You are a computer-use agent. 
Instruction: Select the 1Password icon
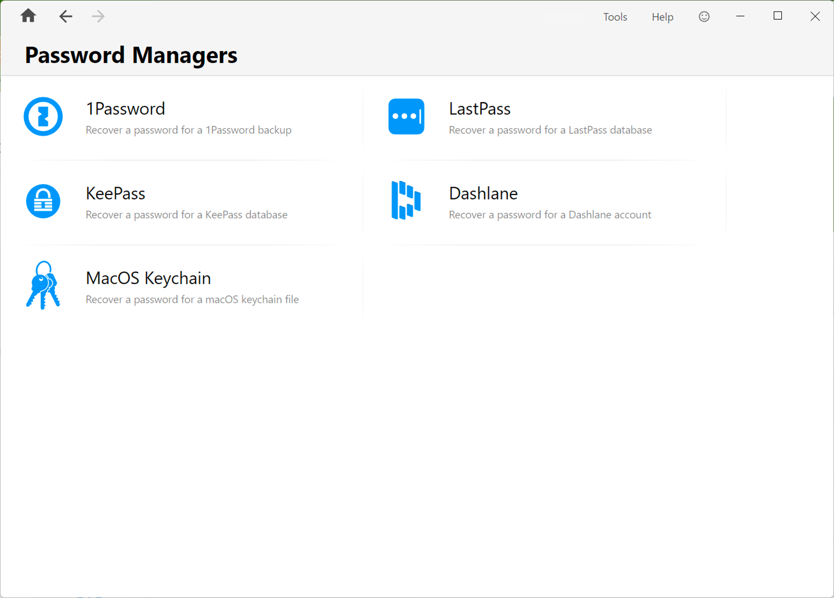(43, 117)
